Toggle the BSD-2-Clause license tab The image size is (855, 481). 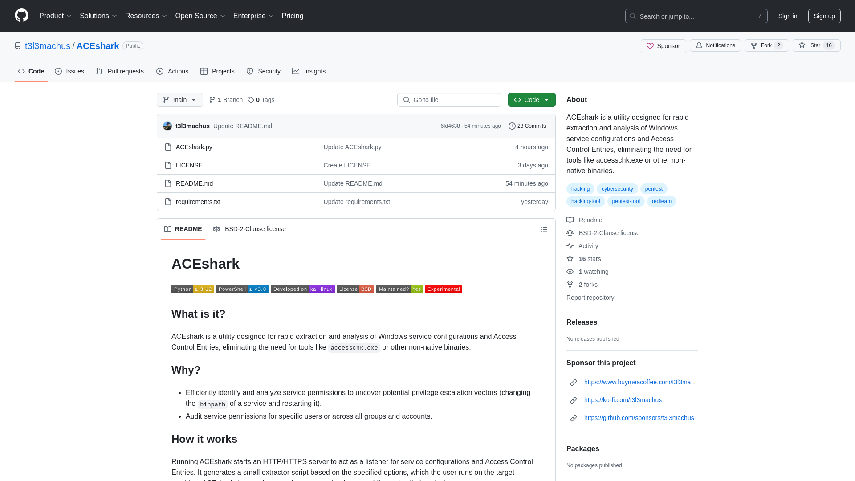tap(248, 228)
